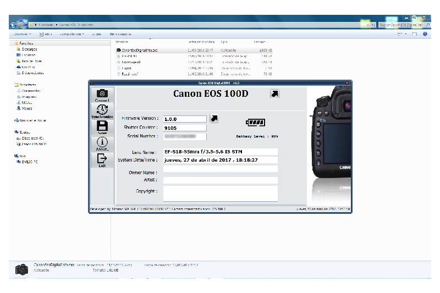Select Disco local (C:) drive
440x293 pixels.
(30, 138)
